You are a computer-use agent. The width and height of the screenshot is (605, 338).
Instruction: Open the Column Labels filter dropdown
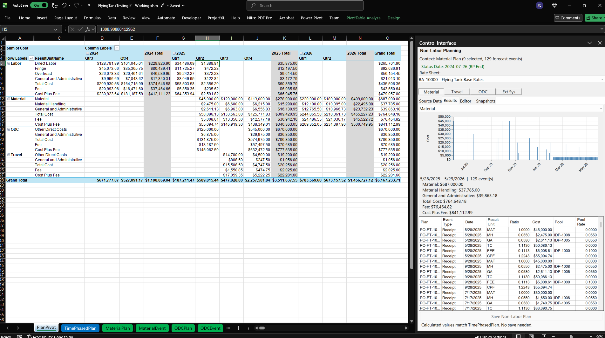[117, 48]
